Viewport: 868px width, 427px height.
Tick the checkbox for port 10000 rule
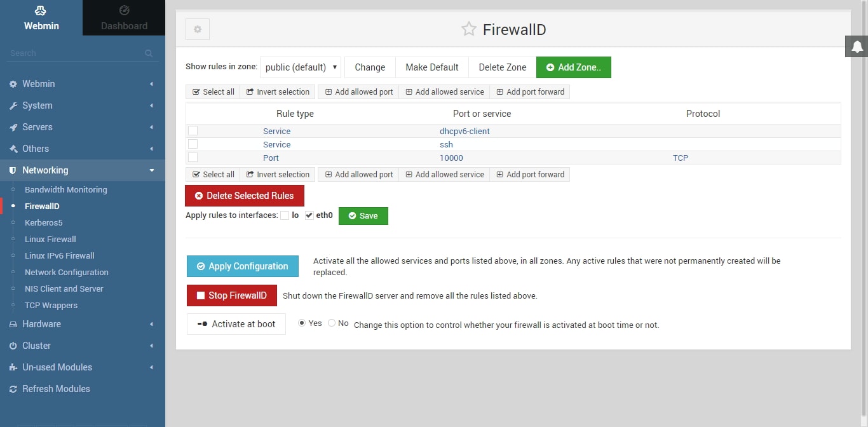click(x=193, y=158)
